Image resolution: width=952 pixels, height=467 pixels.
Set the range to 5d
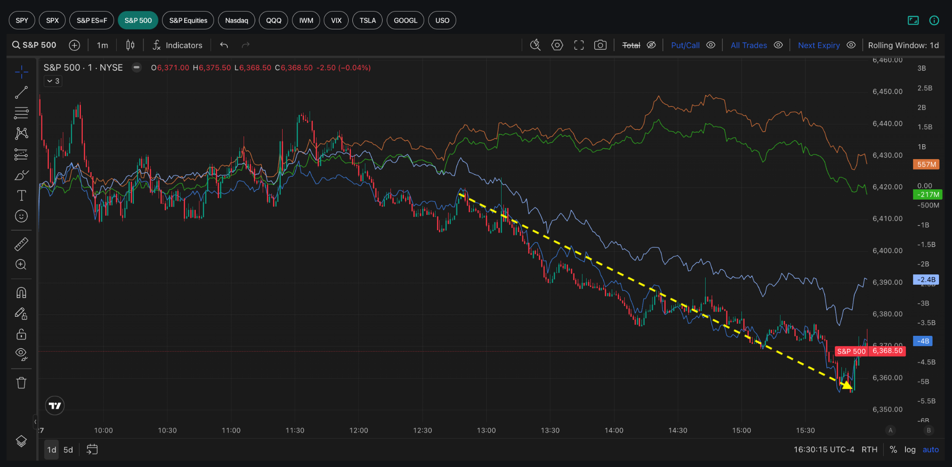[x=68, y=450]
